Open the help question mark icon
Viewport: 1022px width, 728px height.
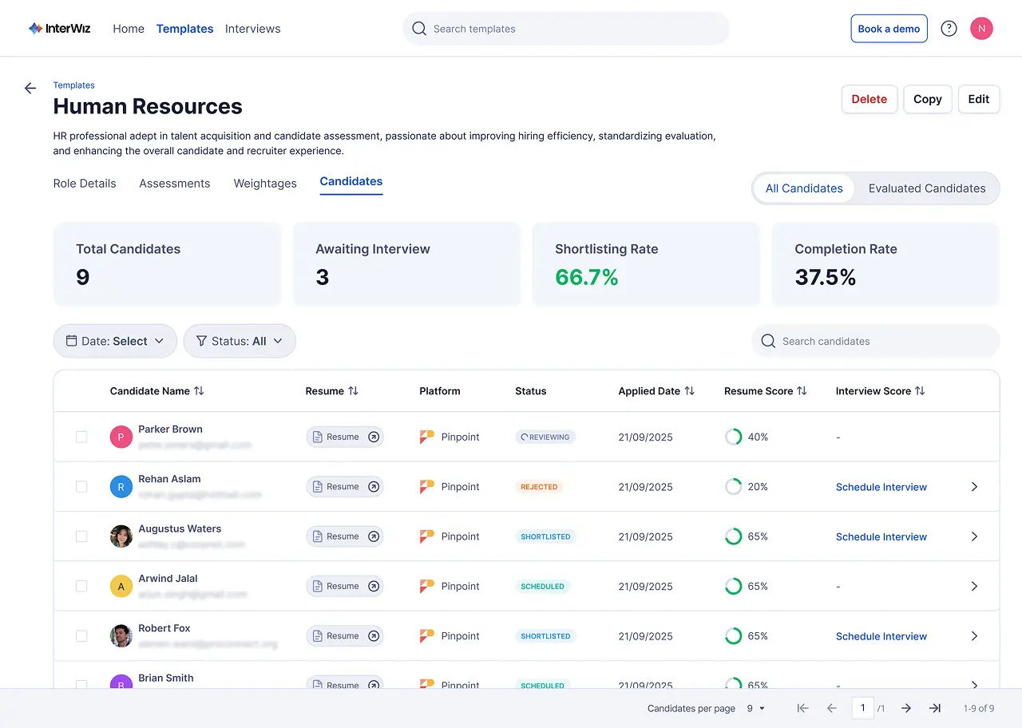click(x=949, y=28)
